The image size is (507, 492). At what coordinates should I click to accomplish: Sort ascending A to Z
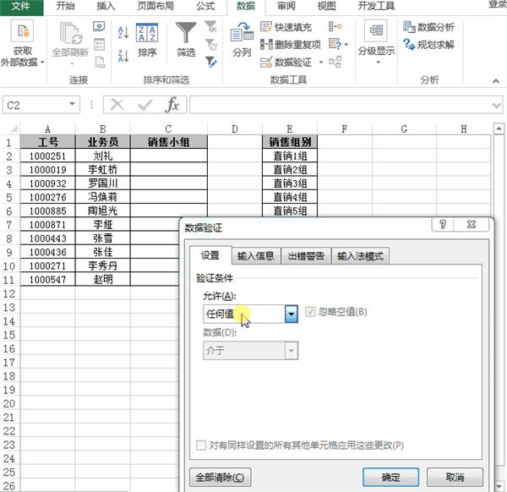click(123, 32)
